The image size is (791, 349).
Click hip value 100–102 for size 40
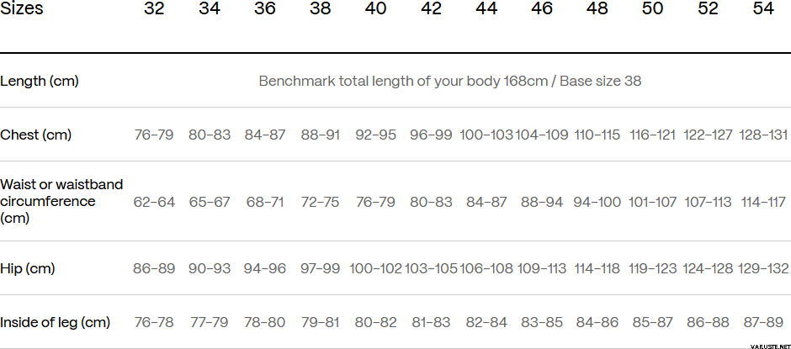pyautogui.click(x=375, y=269)
